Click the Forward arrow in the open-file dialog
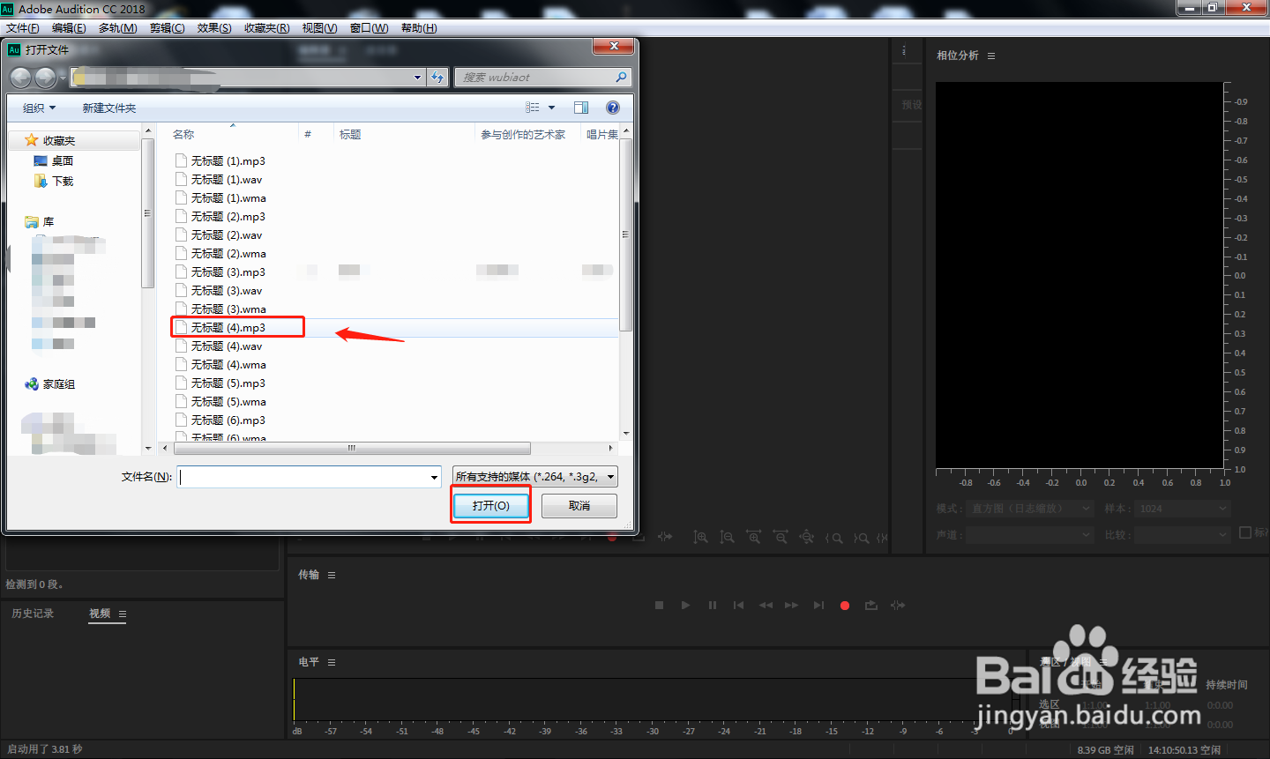This screenshot has width=1270, height=759. pos(45,78)
